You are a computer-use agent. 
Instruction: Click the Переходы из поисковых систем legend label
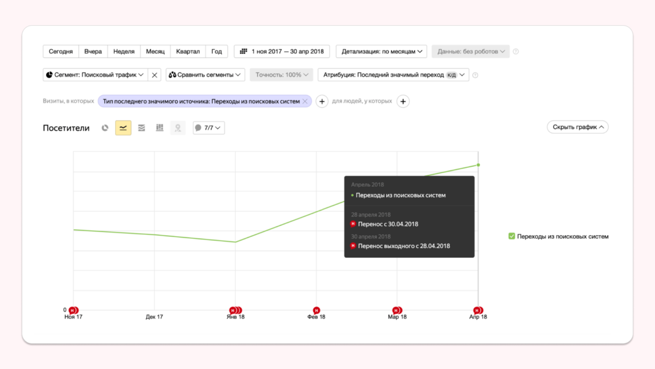(563, 236)
